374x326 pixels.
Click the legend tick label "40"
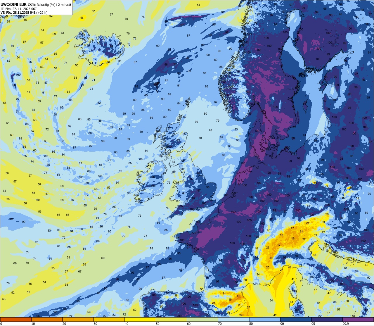pyautogui.click(x=127, y=323)
